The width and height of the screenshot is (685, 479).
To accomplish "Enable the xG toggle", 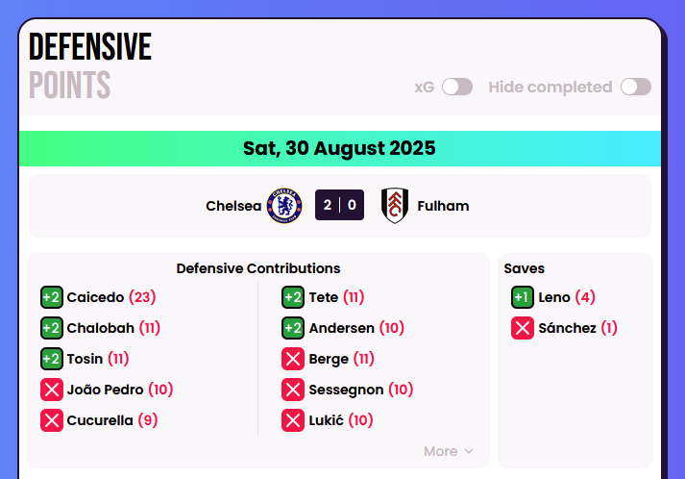I will click(457, 87).
